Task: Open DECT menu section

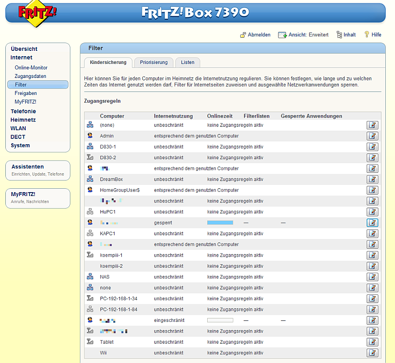Action: click(x=18, y=137)
